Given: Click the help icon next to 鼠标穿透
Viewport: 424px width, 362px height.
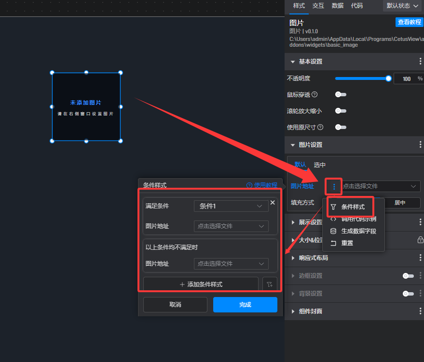Looking at the screenshot, I should pos(315,94).
